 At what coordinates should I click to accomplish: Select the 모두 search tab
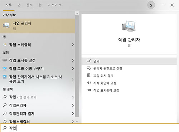9,5
